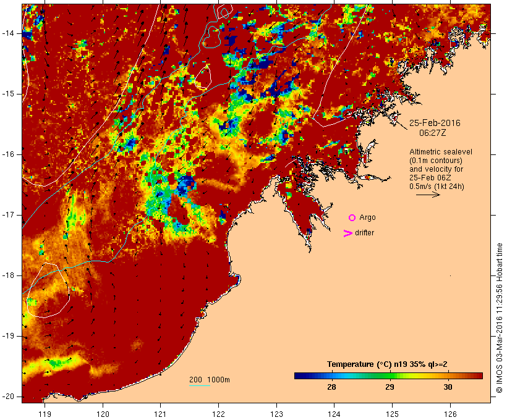Click the '25-Feb 06Z' text line
507x420 pixels.
coord(430,178)
